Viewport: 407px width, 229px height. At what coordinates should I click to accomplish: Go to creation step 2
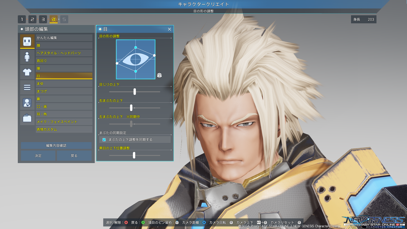click(32, 19)
